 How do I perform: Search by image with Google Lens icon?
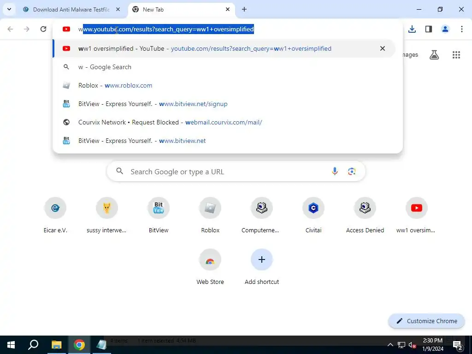point(352,171)
